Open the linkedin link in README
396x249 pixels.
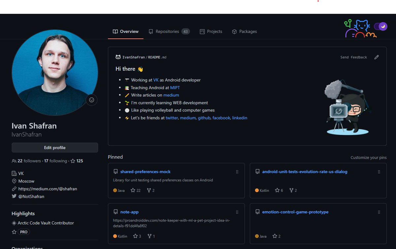[240, 118]
